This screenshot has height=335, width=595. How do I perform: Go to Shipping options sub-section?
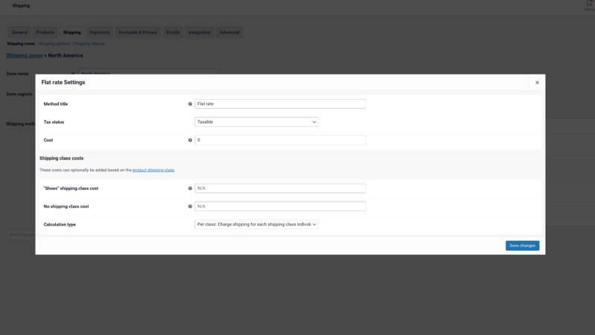click(x=54, y=44)
